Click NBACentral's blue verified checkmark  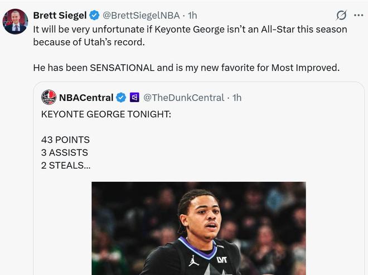coord(120,98)
